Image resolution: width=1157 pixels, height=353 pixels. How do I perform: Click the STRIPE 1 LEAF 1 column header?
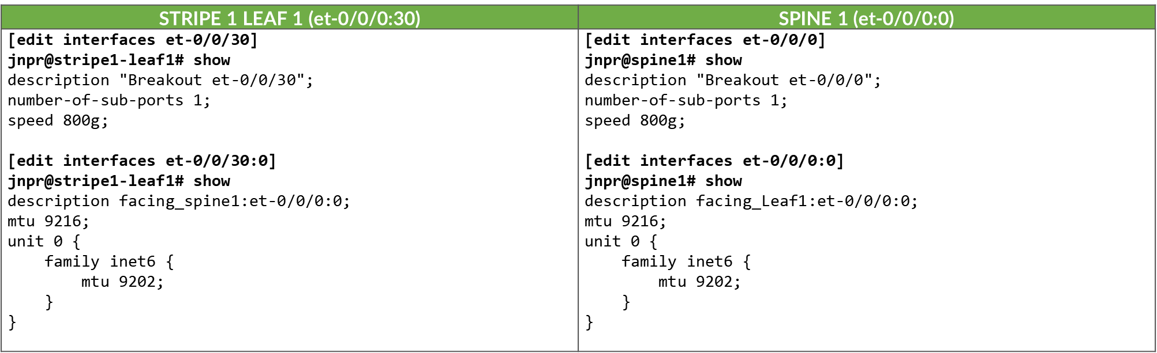(x=289, y=18)
